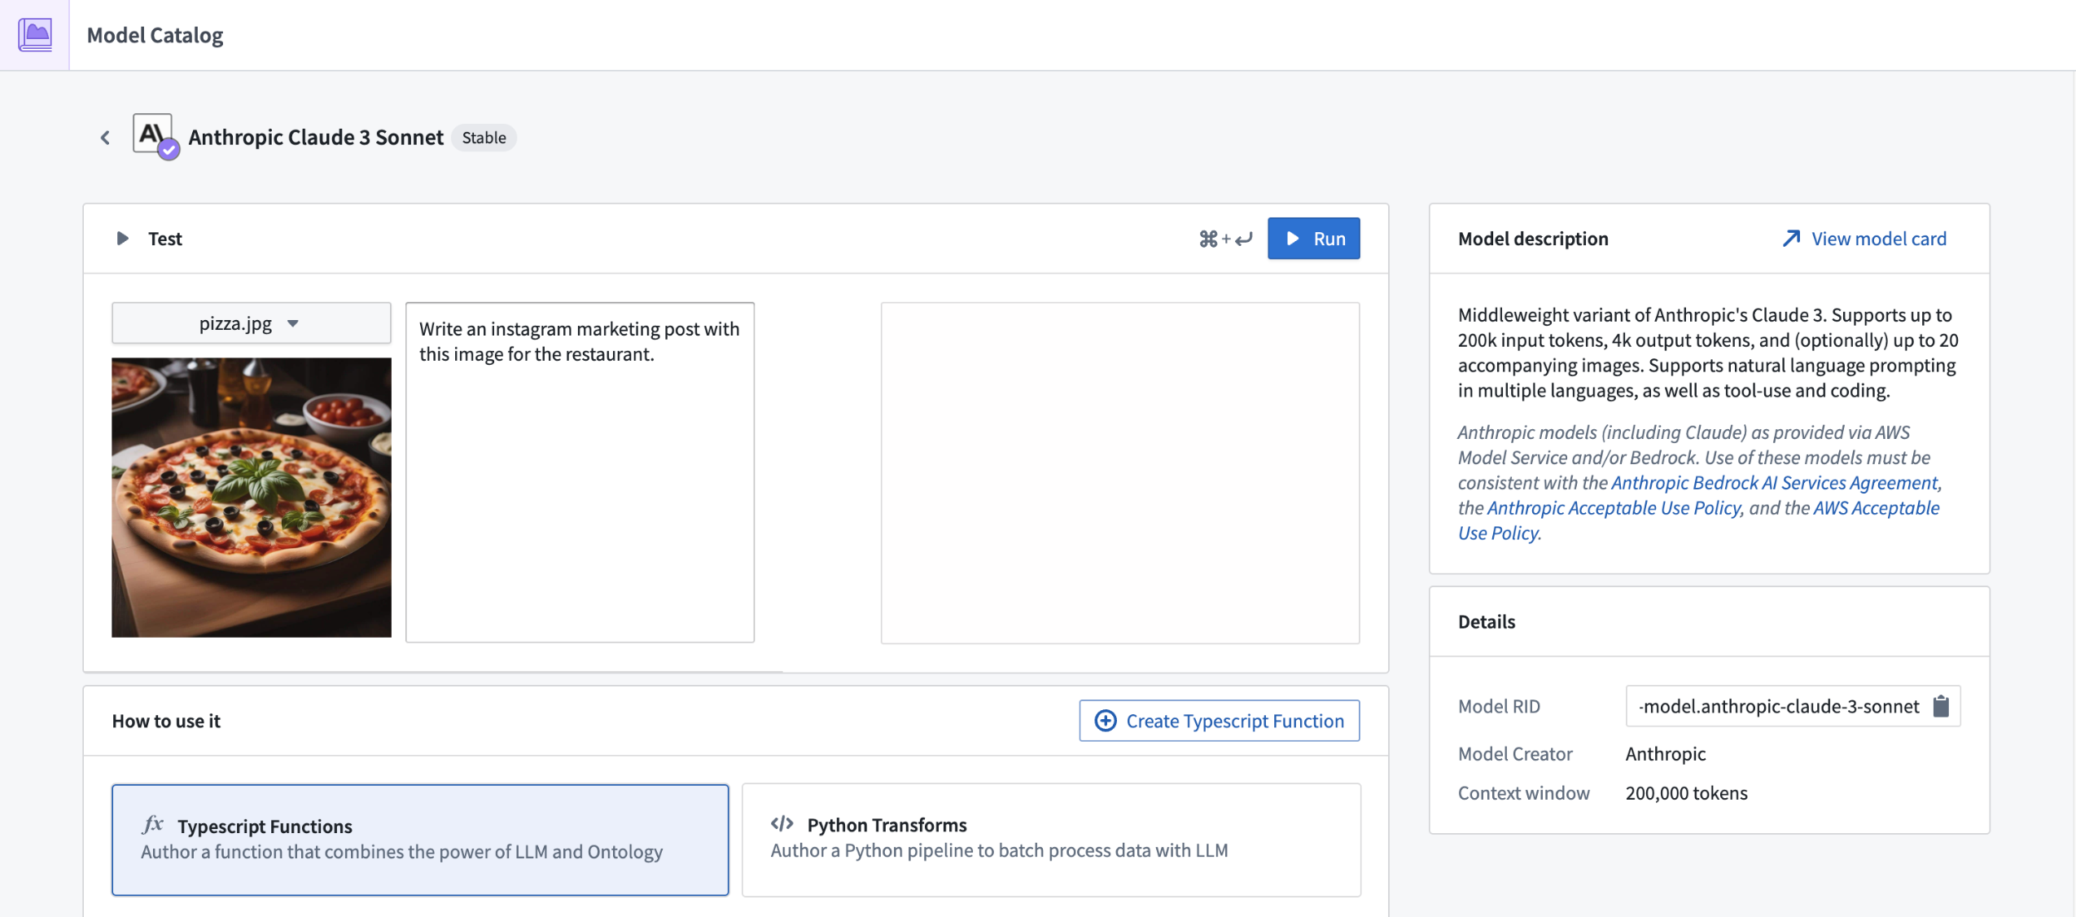Select the Typescript Functions tab card
This screenshot has height=917, width=2076.
click(x=420, y=840)
